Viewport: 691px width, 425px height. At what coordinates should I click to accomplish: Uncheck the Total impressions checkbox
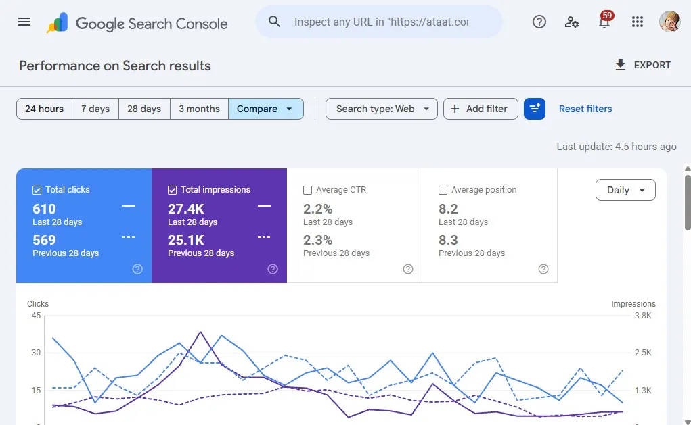click(173, 190)
